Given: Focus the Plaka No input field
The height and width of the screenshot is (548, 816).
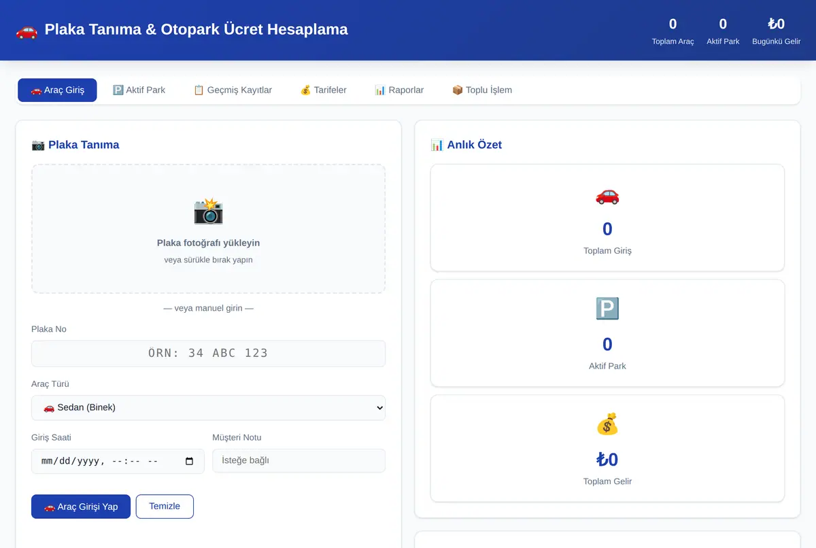Looking at the screenshot, I should [x=208, y=354].
